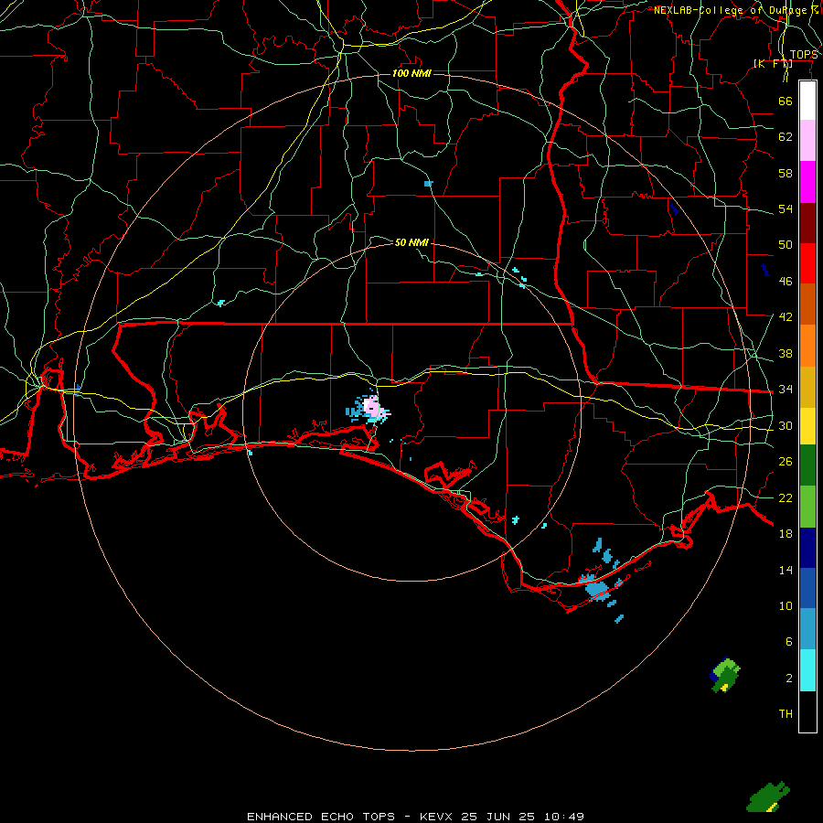Click the "50 NMI" range ring label

[411, 242]
